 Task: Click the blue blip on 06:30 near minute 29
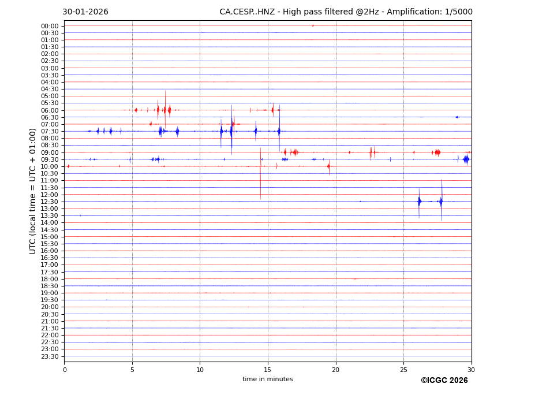(457, 117)
